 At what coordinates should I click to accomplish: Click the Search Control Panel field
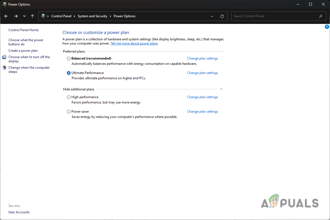[278, 16]
